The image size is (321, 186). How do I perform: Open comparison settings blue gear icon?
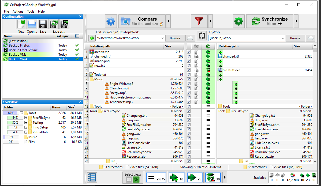[111, 21]
